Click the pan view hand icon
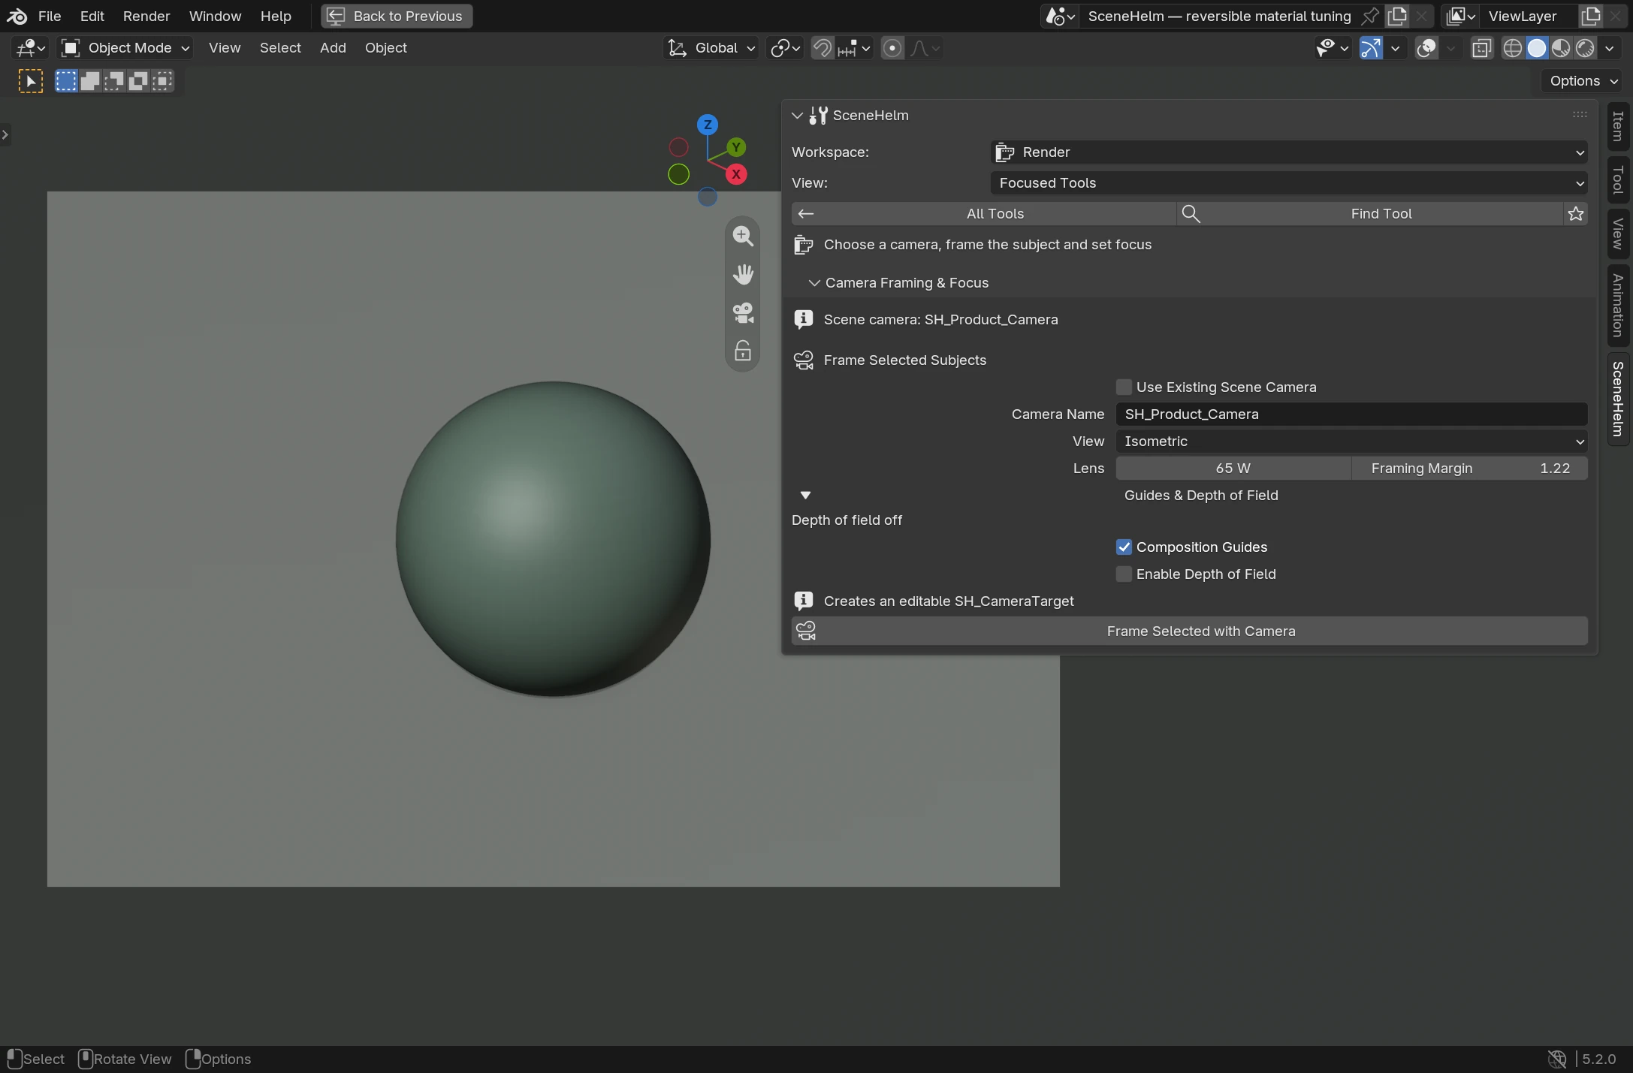Image resolution: width=1633 pixels, height=1073 pixels. pos(743,274)
